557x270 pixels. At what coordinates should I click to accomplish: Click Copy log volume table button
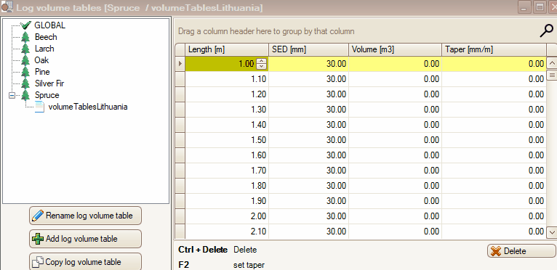click(x=85, y=262)
